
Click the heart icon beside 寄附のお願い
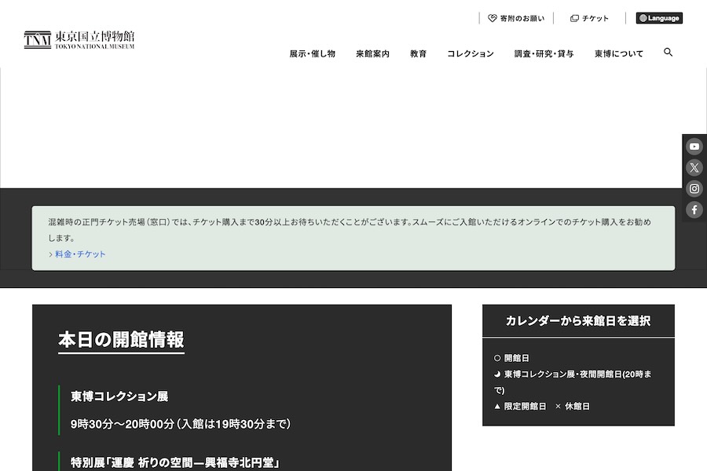[493, 18]
